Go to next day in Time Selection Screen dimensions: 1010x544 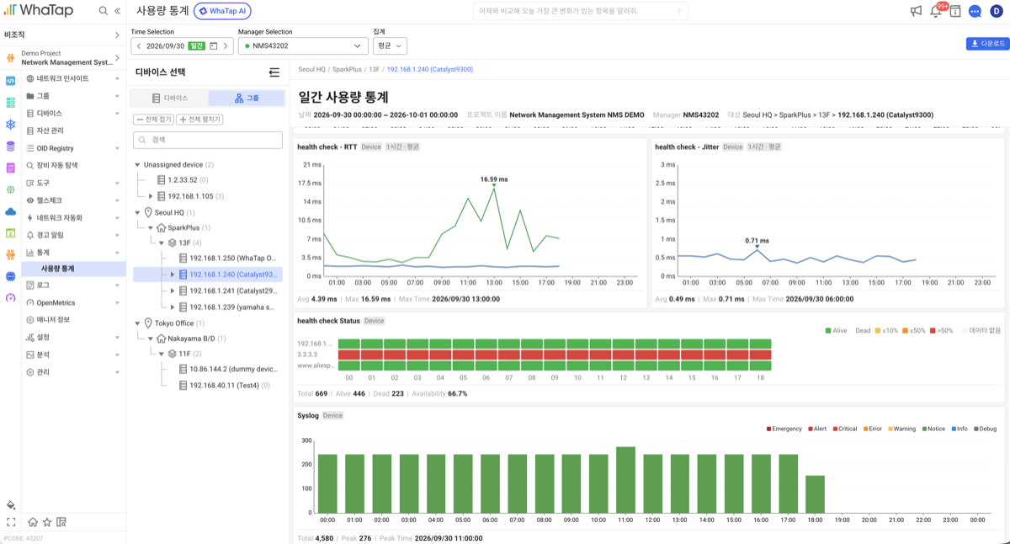226,45
